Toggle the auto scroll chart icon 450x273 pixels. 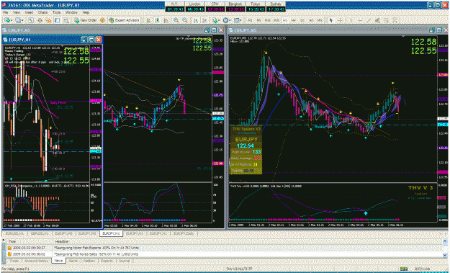(196, 20)
